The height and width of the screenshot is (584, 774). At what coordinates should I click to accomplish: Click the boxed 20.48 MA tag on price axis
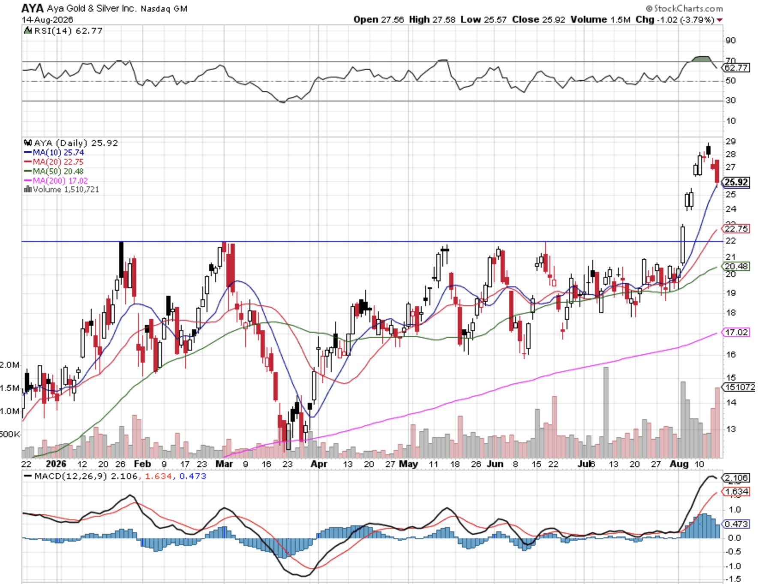pos(736,266)
